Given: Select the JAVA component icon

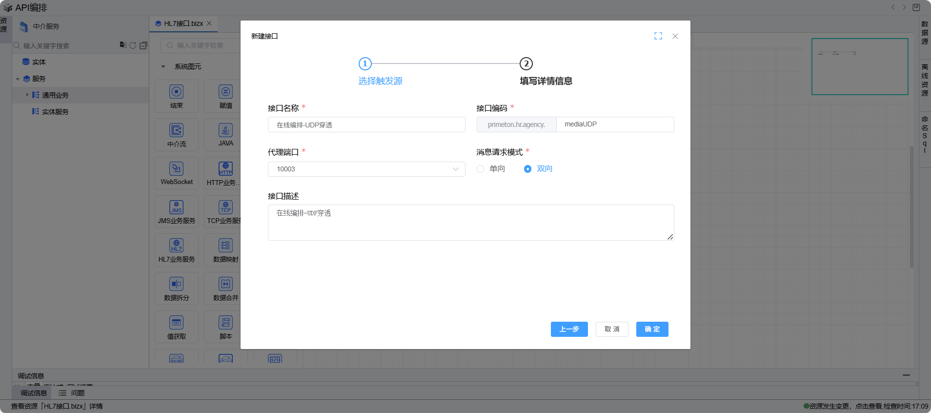Looking at the screenshot, I should pos(225,130).
